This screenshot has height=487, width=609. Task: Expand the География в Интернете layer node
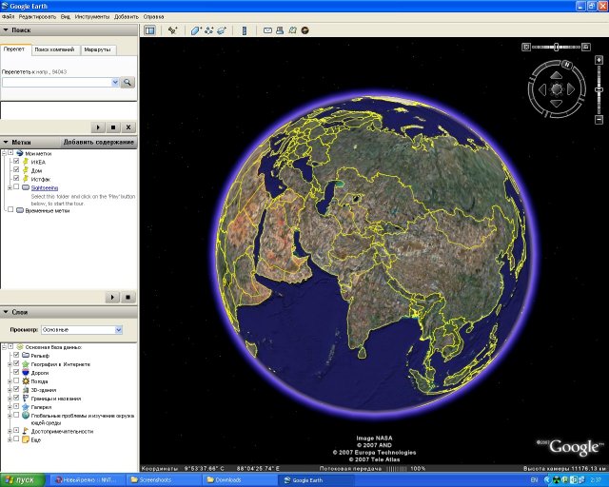click(10, 364)
